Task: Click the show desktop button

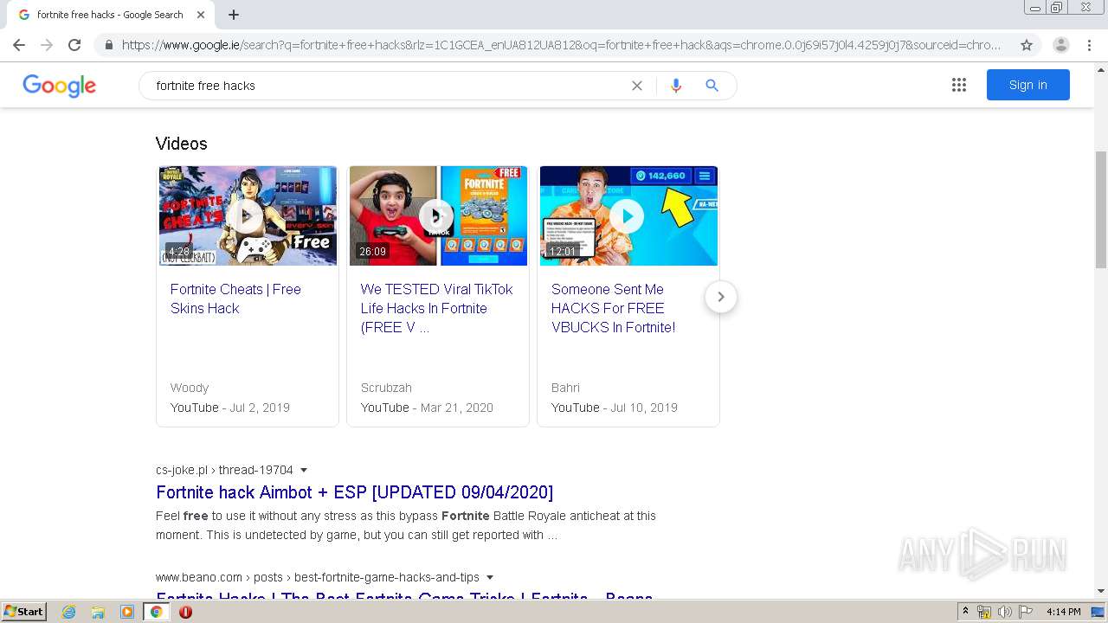Action: [x=1098, y=612]
